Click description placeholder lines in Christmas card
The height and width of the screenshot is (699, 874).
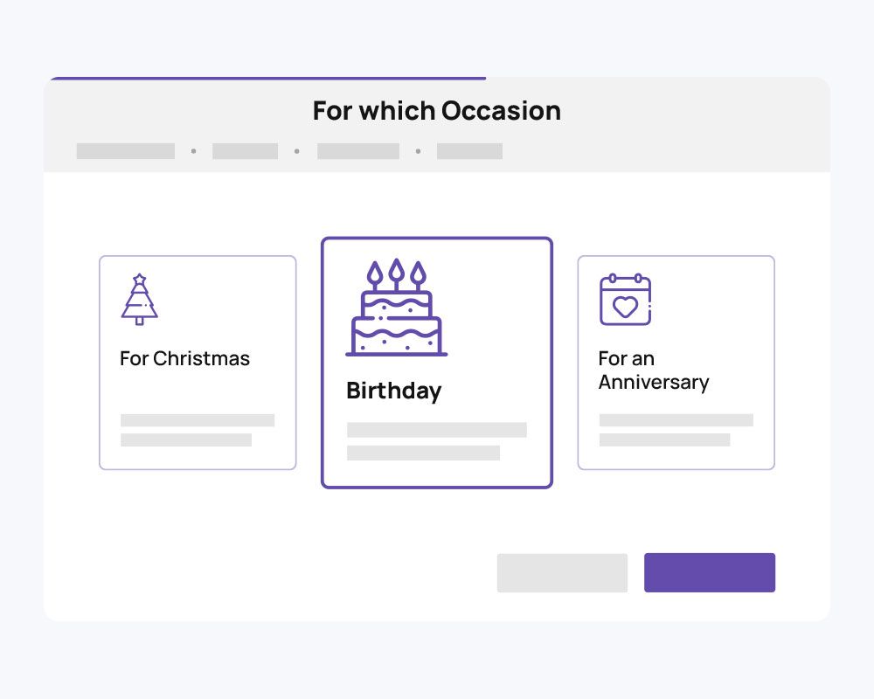click(197, 430)
